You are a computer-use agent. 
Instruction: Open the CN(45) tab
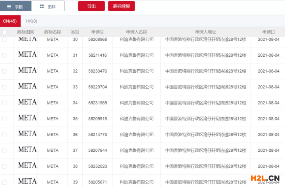10,21
